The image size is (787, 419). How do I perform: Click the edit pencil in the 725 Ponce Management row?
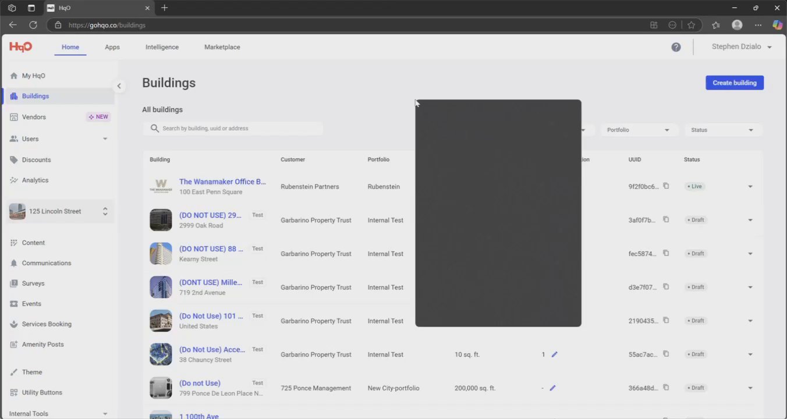pos(552,388)
